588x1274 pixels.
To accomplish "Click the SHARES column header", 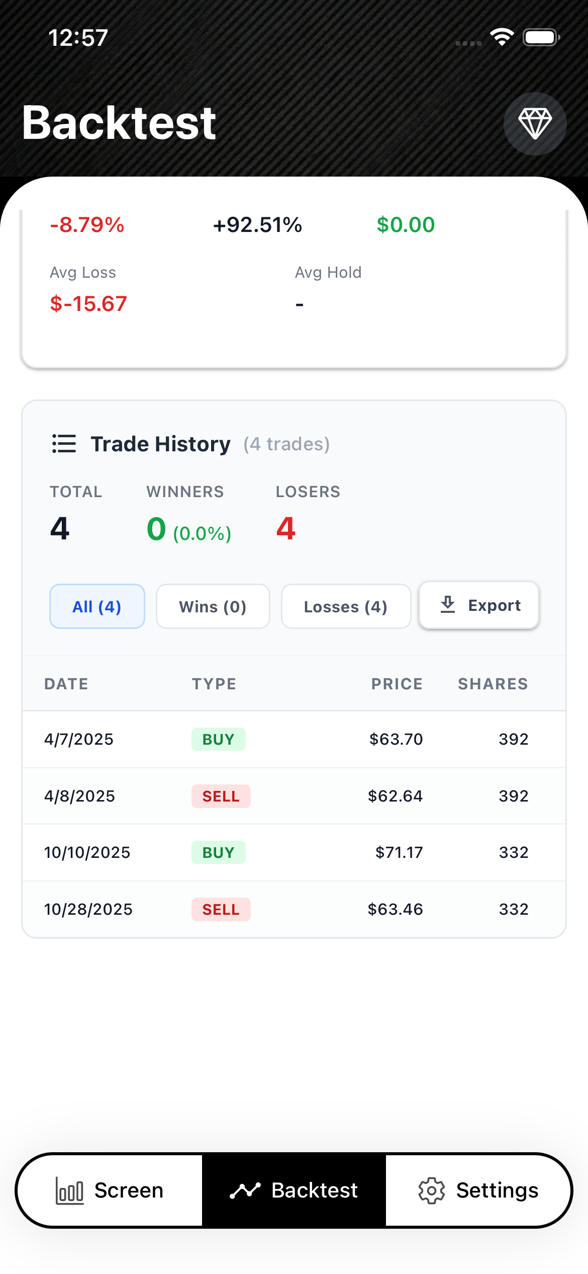I will point(493,684).
